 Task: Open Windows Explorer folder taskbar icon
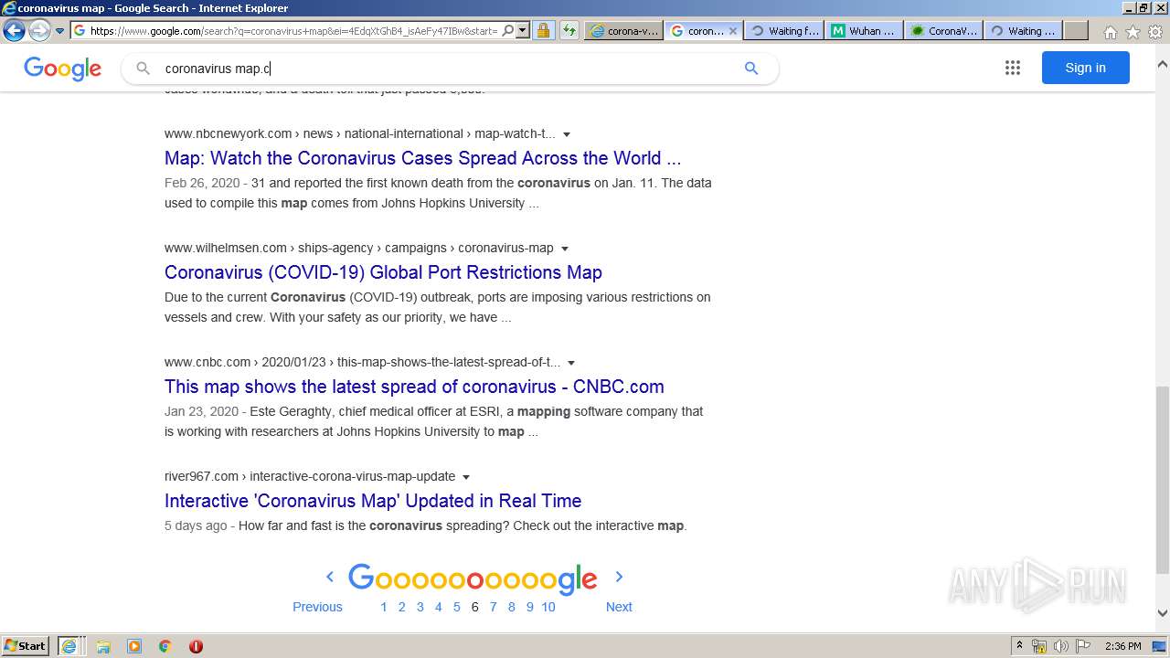pyautogui.click(x=103, y=646)
